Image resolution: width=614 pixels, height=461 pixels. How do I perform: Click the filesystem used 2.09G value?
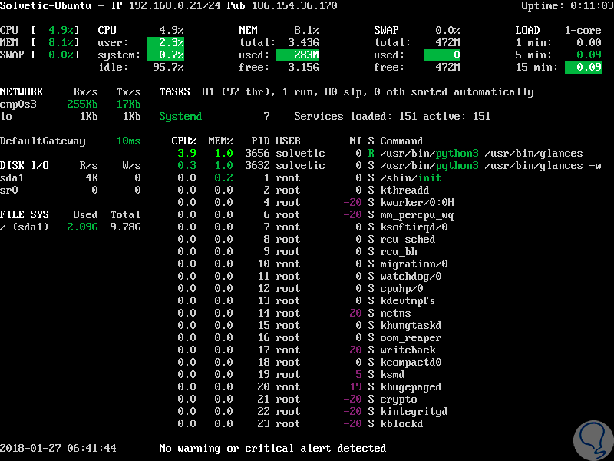[82, 227]
